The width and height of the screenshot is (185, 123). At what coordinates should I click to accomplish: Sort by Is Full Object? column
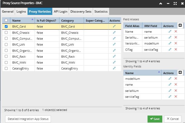pyautogui.click(x=47, y=20)
